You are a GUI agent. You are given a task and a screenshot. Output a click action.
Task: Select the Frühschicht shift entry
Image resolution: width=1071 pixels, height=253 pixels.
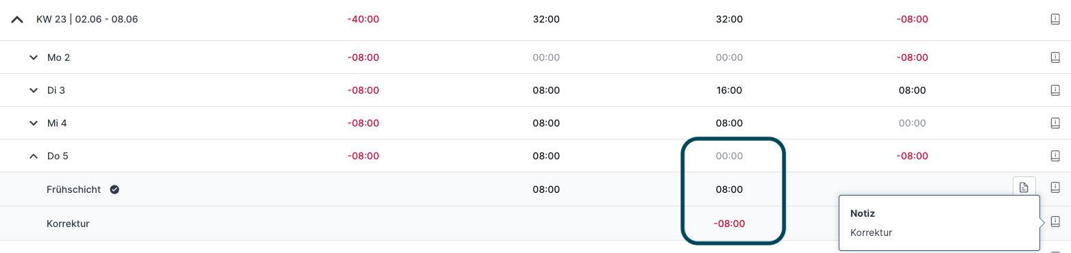73,189
